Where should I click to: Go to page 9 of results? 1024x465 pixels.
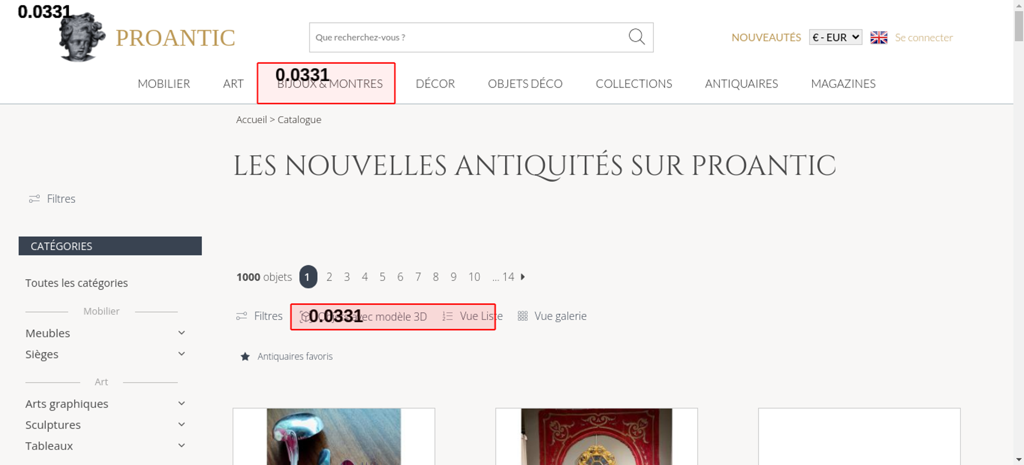(453, 277)
